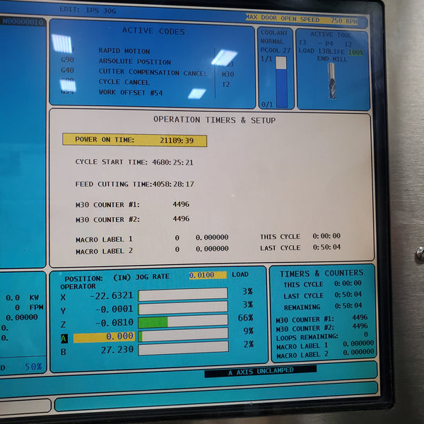Select the X axis load bar
The image size is (424, 424).
click(x=183, y=295)
